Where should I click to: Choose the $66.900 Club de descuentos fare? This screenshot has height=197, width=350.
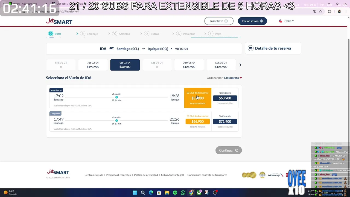pos(198,121)
